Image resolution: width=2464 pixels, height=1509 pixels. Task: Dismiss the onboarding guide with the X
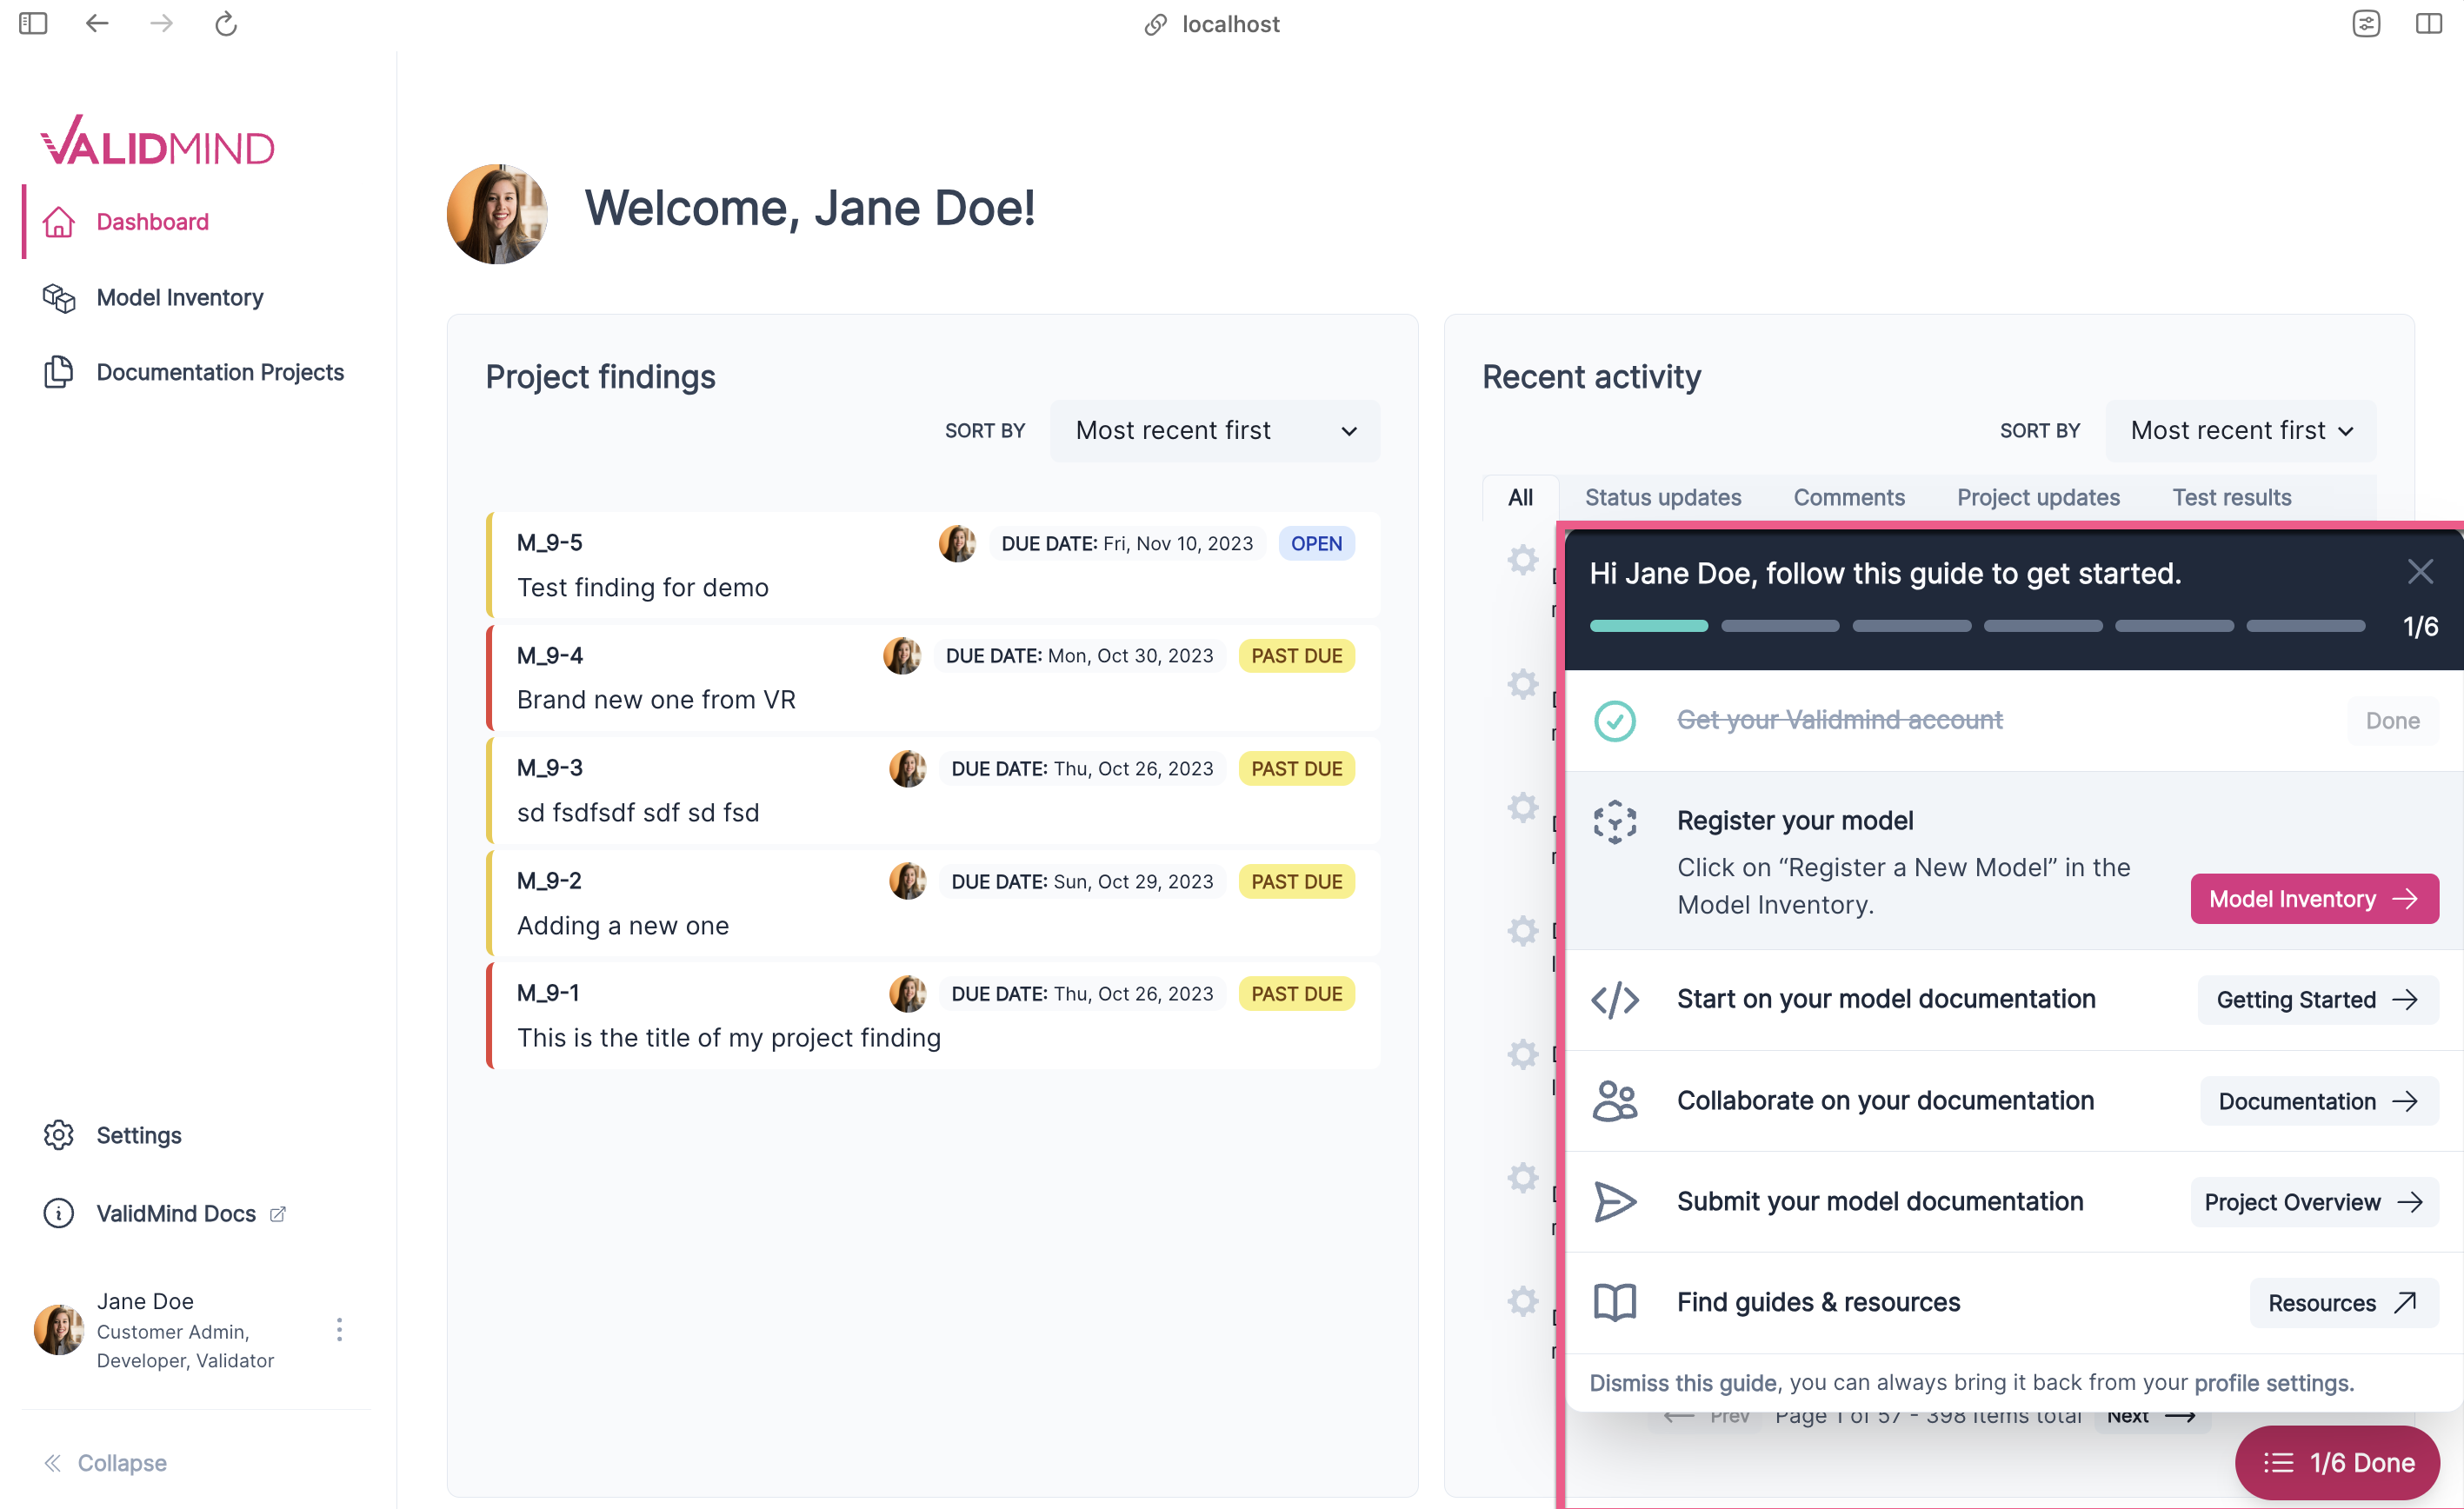coord(2421,571)
